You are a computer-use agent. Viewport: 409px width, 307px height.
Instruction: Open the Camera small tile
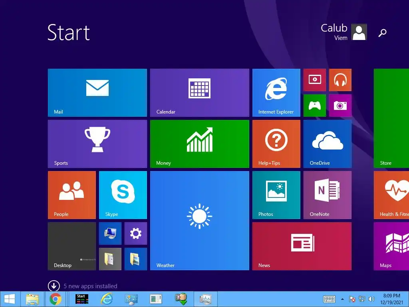[340, 106]
